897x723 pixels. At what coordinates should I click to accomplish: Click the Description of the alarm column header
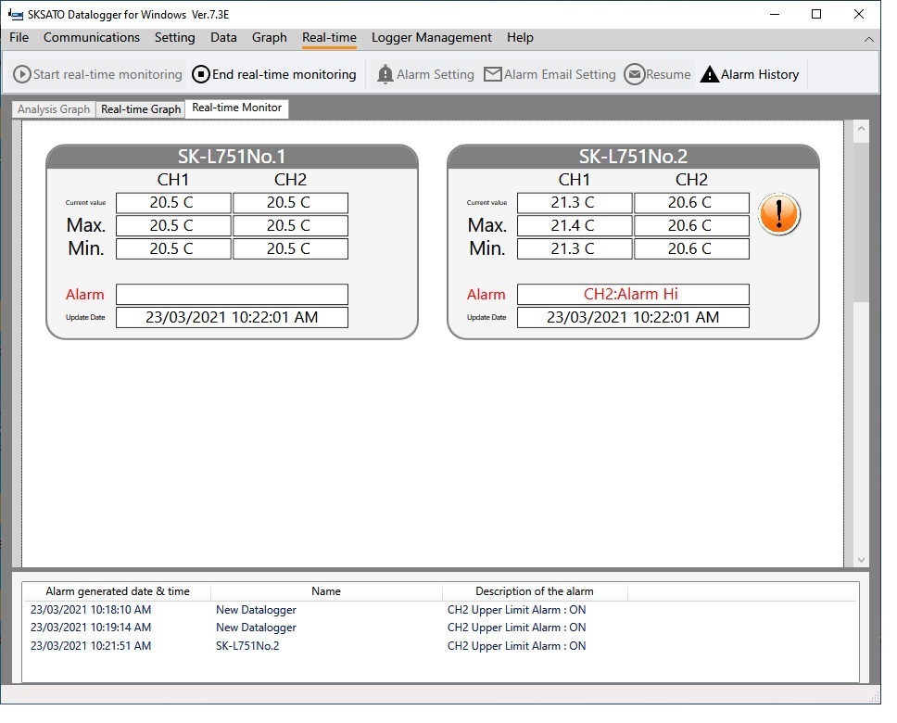coord(535,591)
